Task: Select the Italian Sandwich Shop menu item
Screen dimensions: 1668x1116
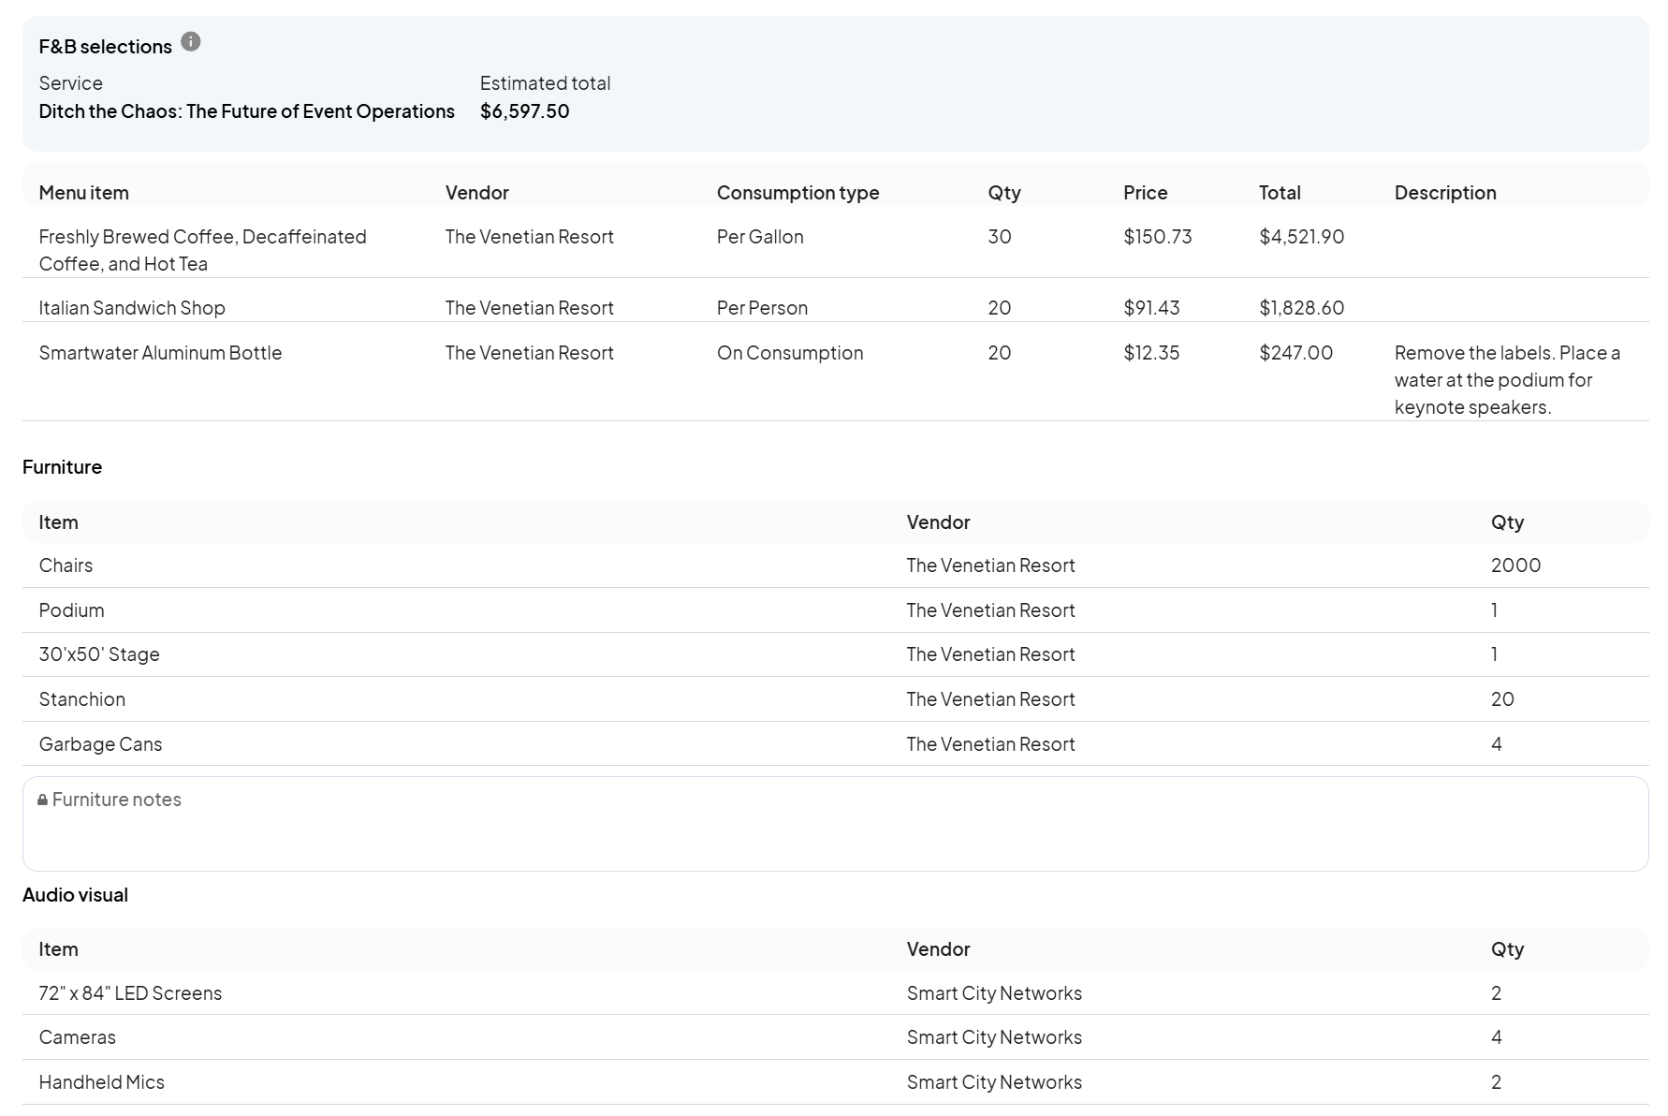Action: coord(132,308)
